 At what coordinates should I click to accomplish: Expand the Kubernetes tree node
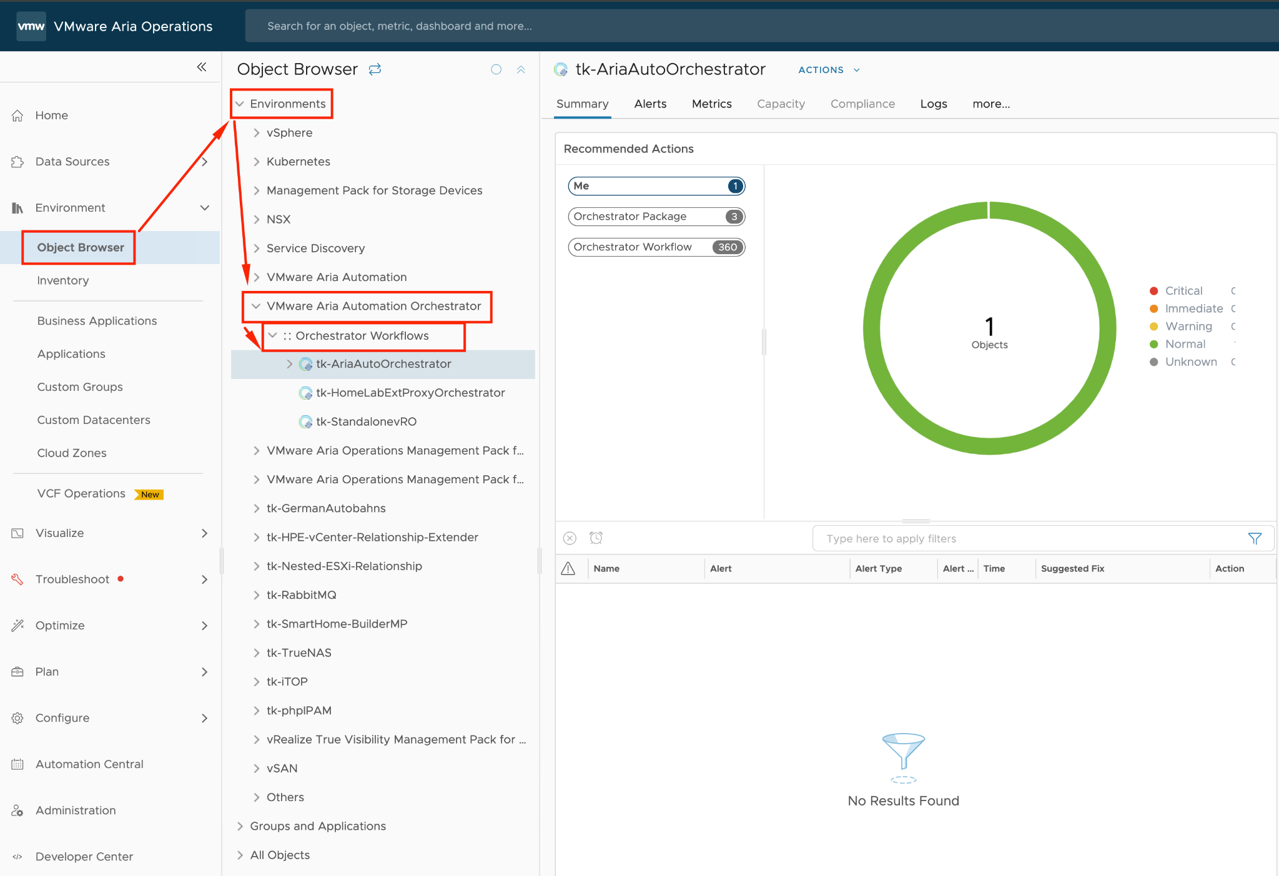coord(257,162)
